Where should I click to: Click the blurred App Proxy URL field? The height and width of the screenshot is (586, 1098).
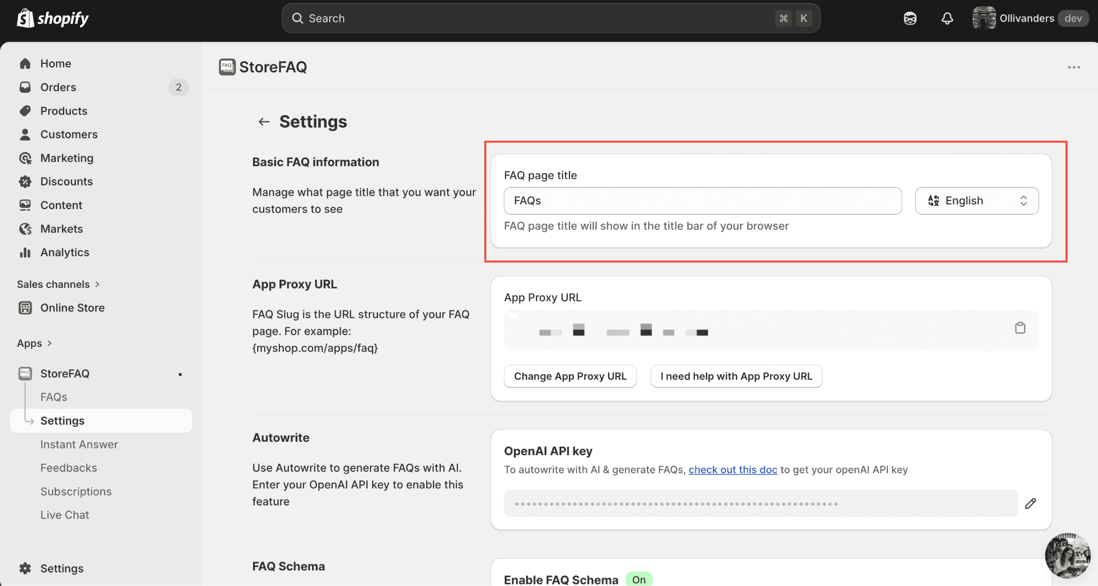point(771,330)
